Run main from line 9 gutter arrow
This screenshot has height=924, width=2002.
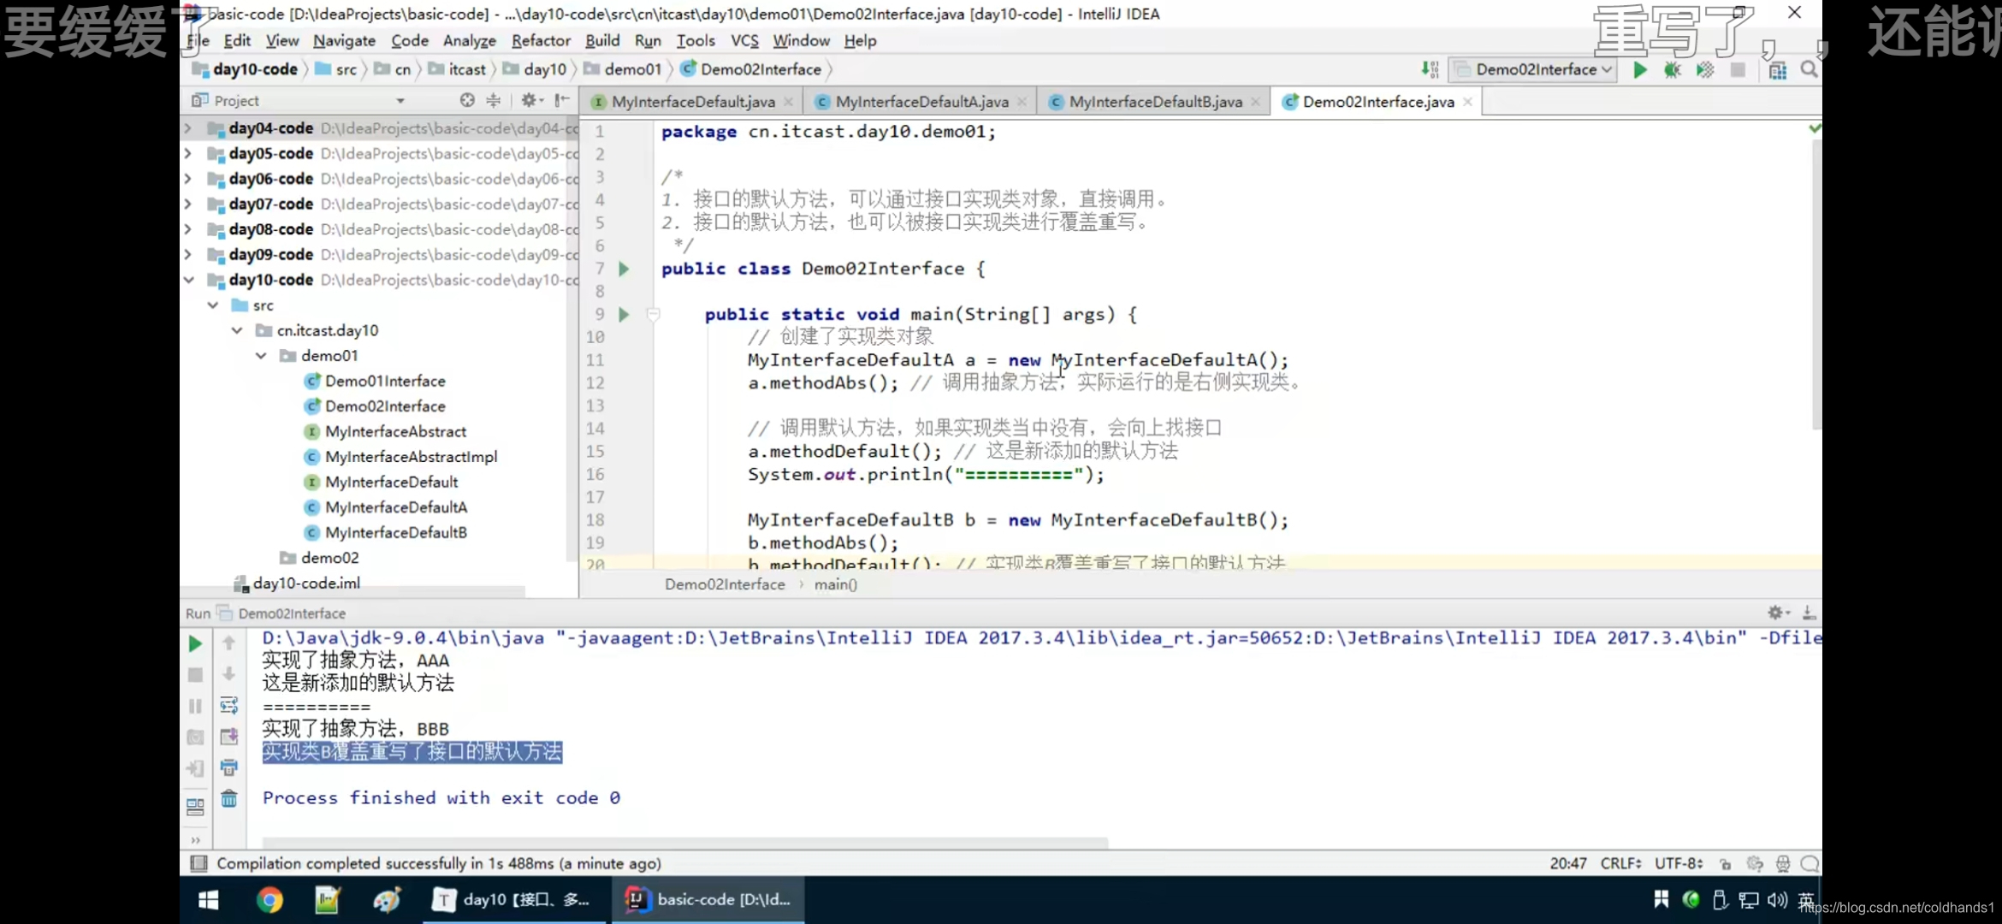coord(624,314)
